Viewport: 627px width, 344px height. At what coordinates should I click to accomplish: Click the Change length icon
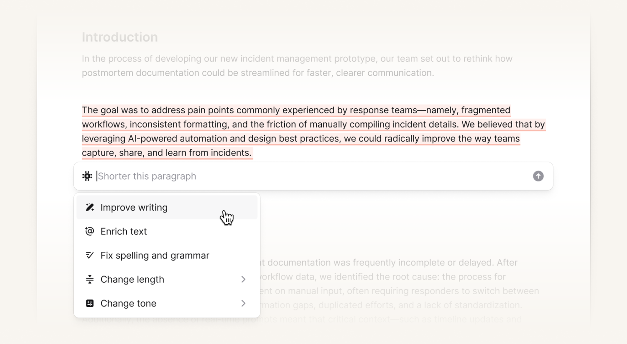tap(90, 279)
